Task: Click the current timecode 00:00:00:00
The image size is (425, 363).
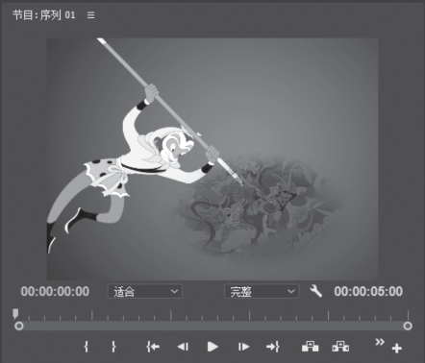Action: pos(55,292)
